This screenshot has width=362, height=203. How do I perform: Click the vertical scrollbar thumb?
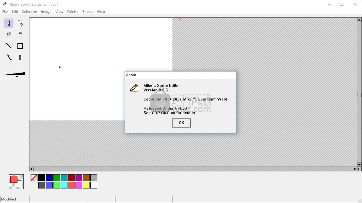(x=359, y=95)
